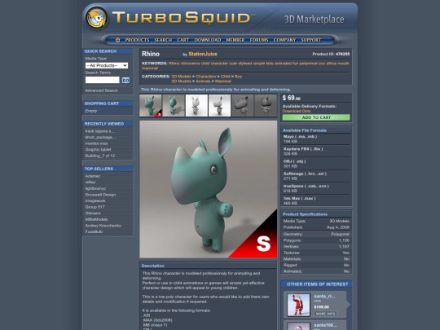Screen dimensions: 440x330
Task: Select first rhino thumbnail with red badge
Action: 151,105
